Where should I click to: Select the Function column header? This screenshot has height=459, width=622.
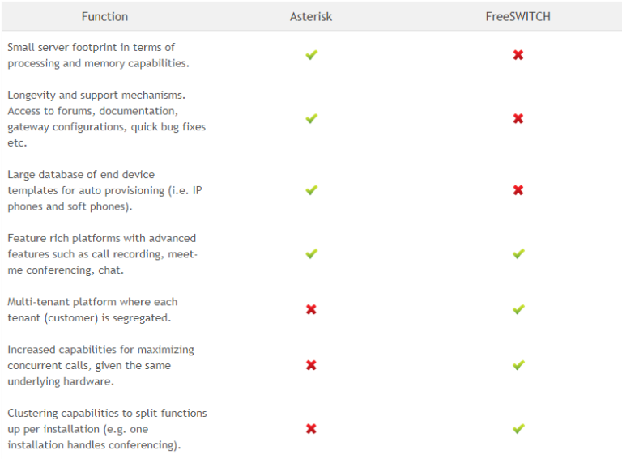[104, 16]
